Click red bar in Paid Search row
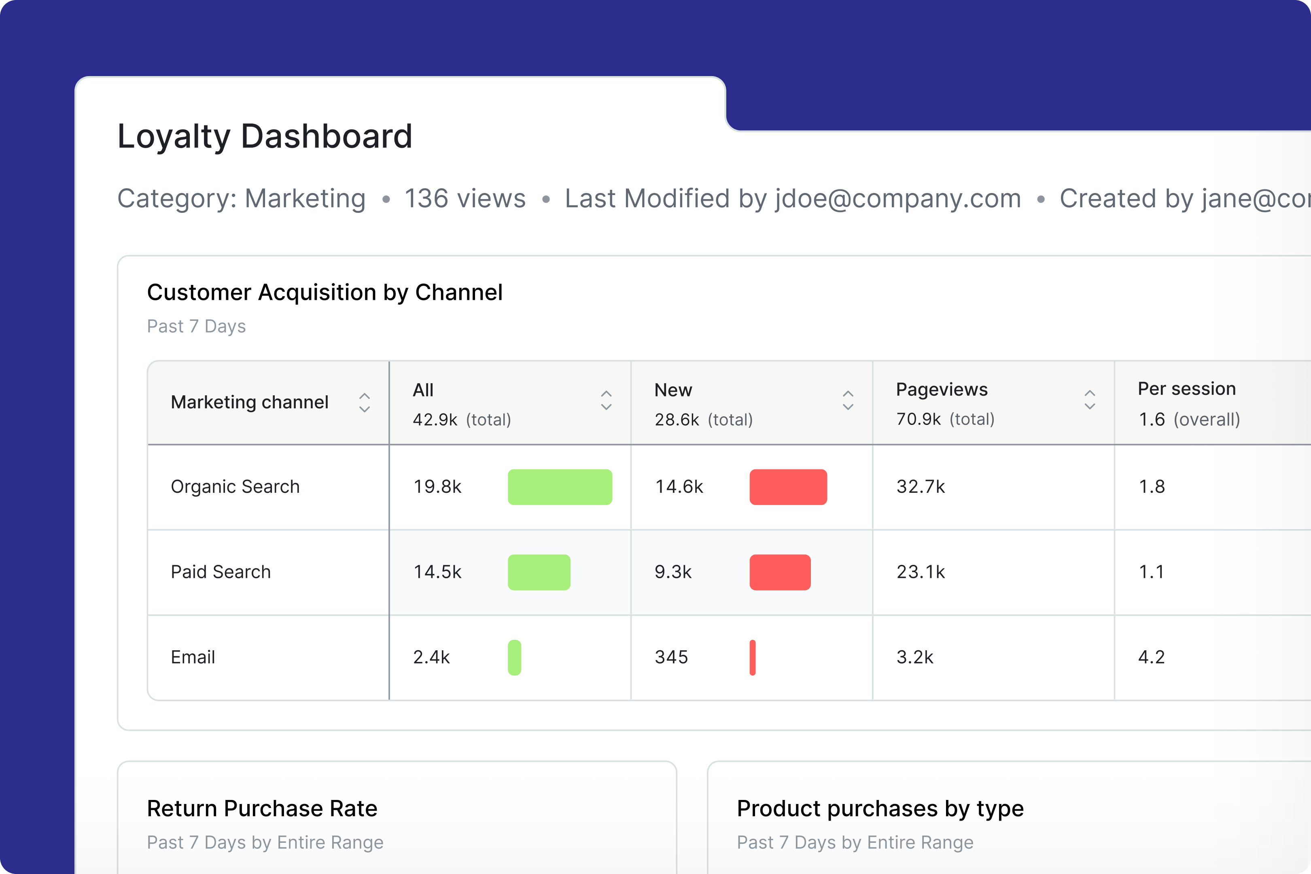 tap(779, 573)
